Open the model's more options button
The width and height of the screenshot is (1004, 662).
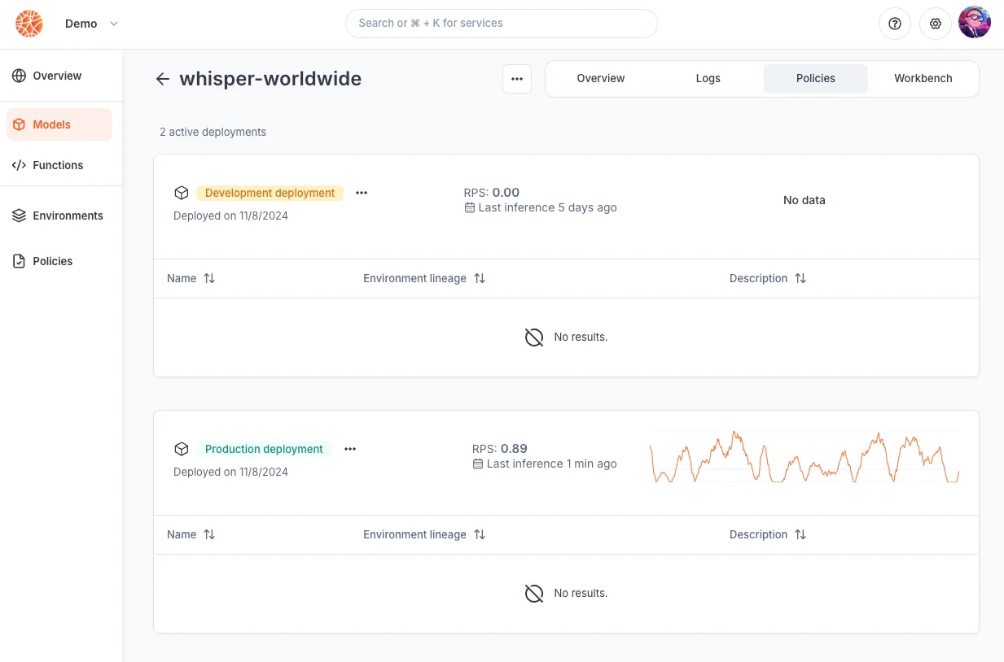(517, 79)
